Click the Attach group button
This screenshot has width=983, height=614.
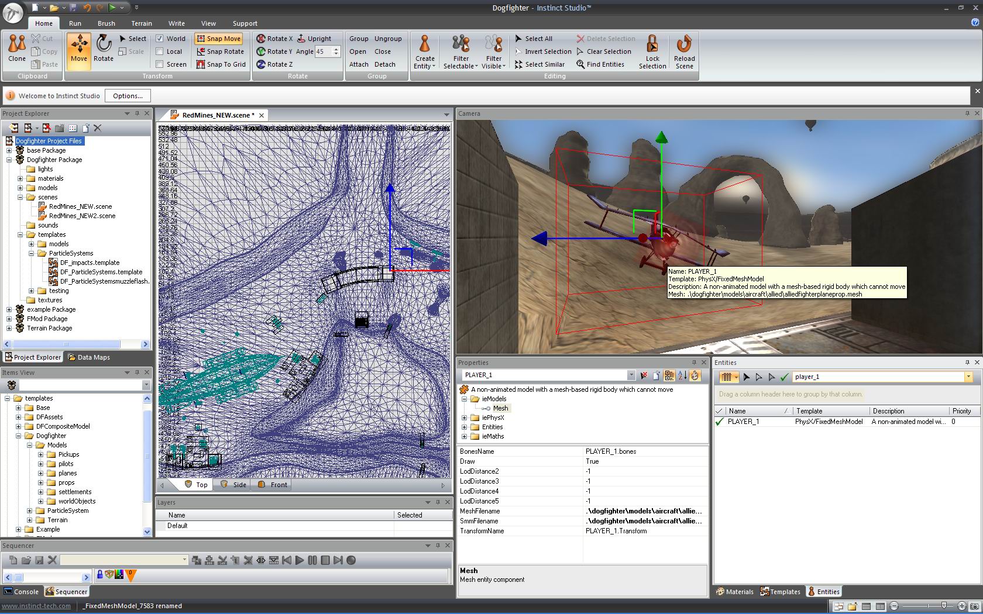coord(359,64)
